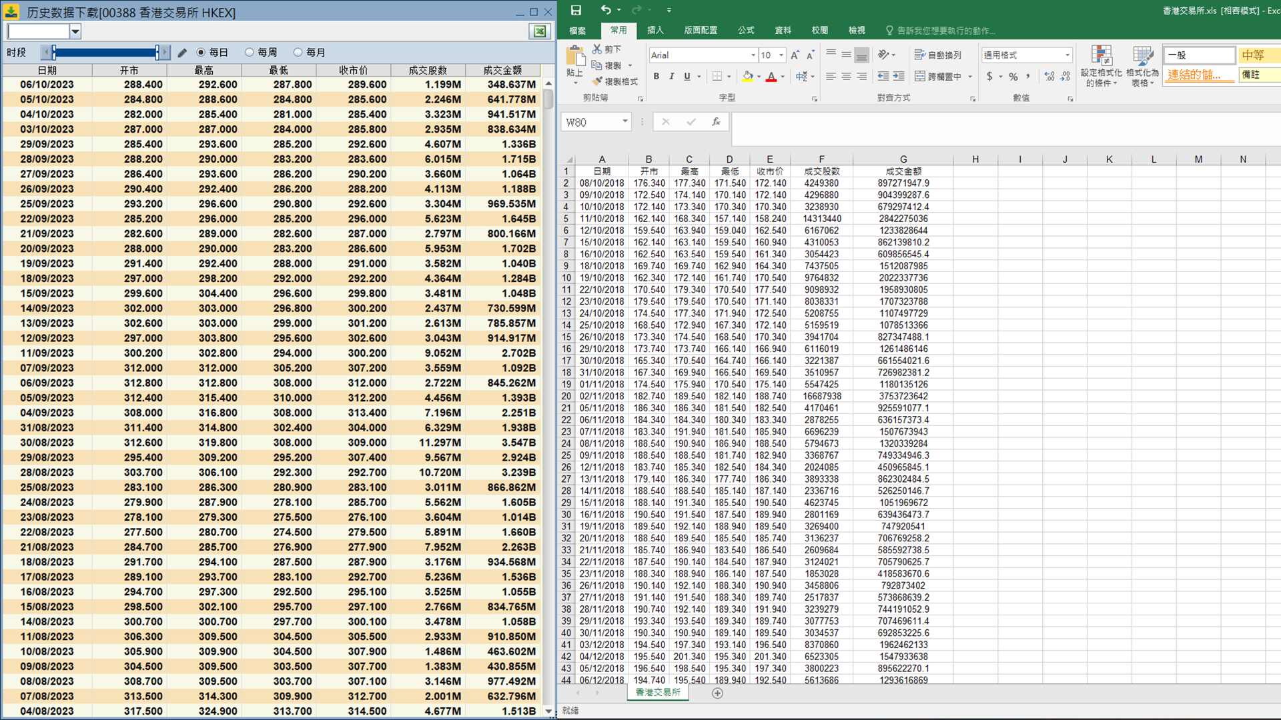Click the Undo arrow in quick access toolbar
The height and width of the screenshot is (720, 1281).
(x=605, y=10)
